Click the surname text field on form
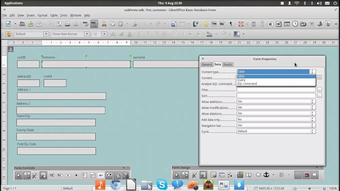Image resolution: width=340 pixels, height=191 pixels. 166,64
